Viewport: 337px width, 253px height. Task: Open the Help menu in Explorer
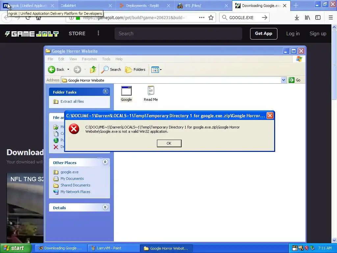[119, 59]
